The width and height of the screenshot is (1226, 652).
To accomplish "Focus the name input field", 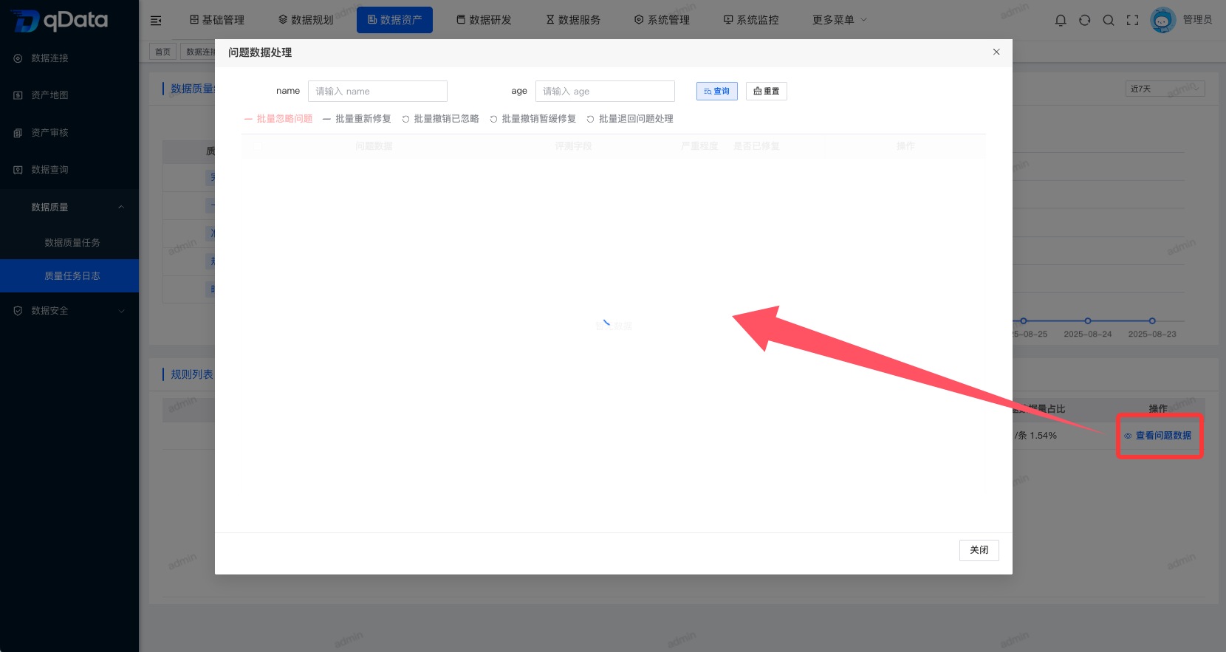I will pyautogui.click(x=377, y=91).
